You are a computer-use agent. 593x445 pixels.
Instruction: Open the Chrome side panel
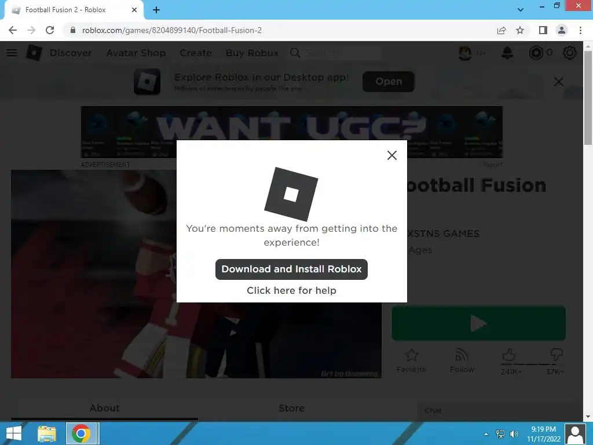pyautogui.click(x=543, y=30)
